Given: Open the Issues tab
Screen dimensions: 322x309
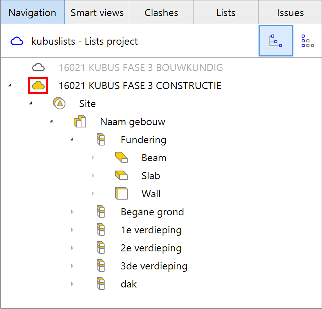Looking at the screenshot, I should (x=290, y=12).
